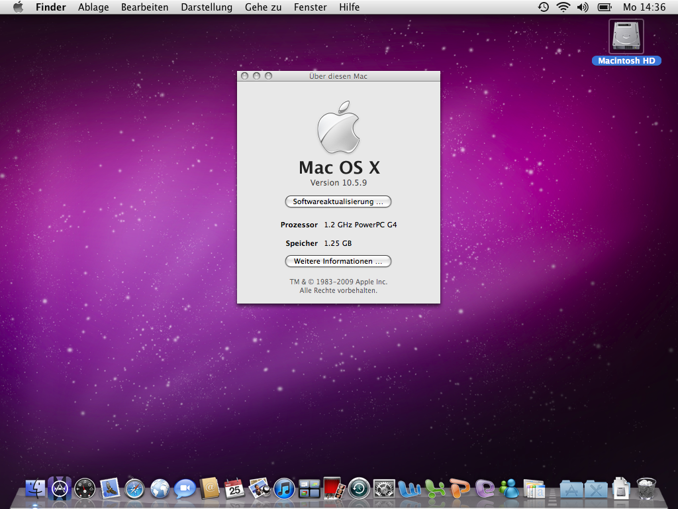Open the Finder menu
The image size is (678, 509).
click(50, 7)
